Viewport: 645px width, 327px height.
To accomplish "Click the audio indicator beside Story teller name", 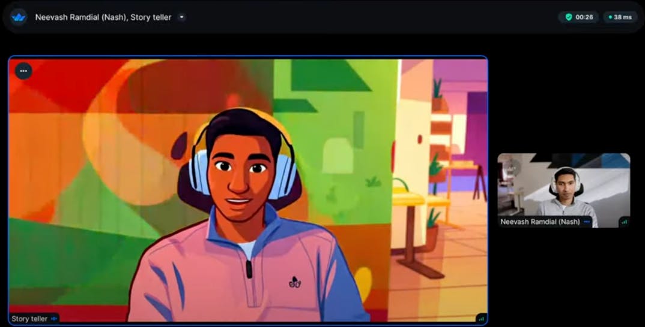I will [53, 319].
